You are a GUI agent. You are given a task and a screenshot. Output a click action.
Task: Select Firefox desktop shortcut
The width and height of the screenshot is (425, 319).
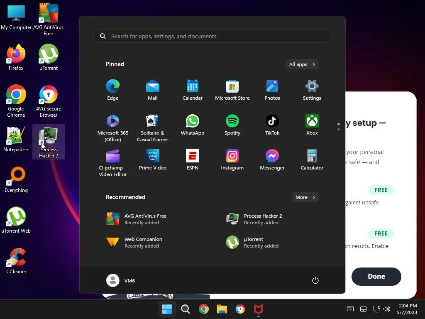(16, 57)
